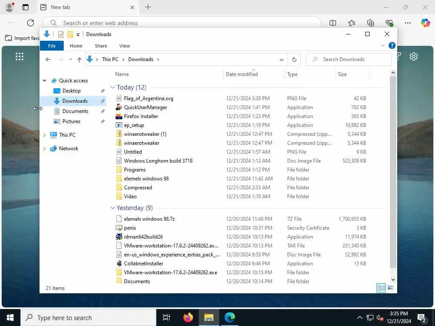Viewport: 435px width, 326px height.
Task: Select Documents in Quick access
Action: (75, 111)
